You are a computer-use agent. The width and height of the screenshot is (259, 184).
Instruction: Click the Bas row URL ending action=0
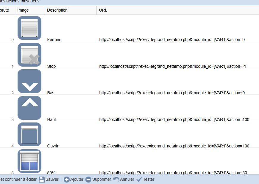coord(172,93)
